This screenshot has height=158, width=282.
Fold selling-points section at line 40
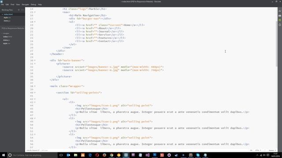pyautogui.click(x=35, y=93)
